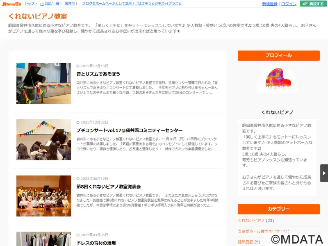
Task: Click the 新規登録 link
Action: pos(270,4)
